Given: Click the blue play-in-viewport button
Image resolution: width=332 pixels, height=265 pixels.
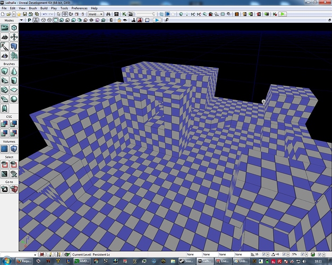Looking at the screenshot, I should [x=157, y=20].
